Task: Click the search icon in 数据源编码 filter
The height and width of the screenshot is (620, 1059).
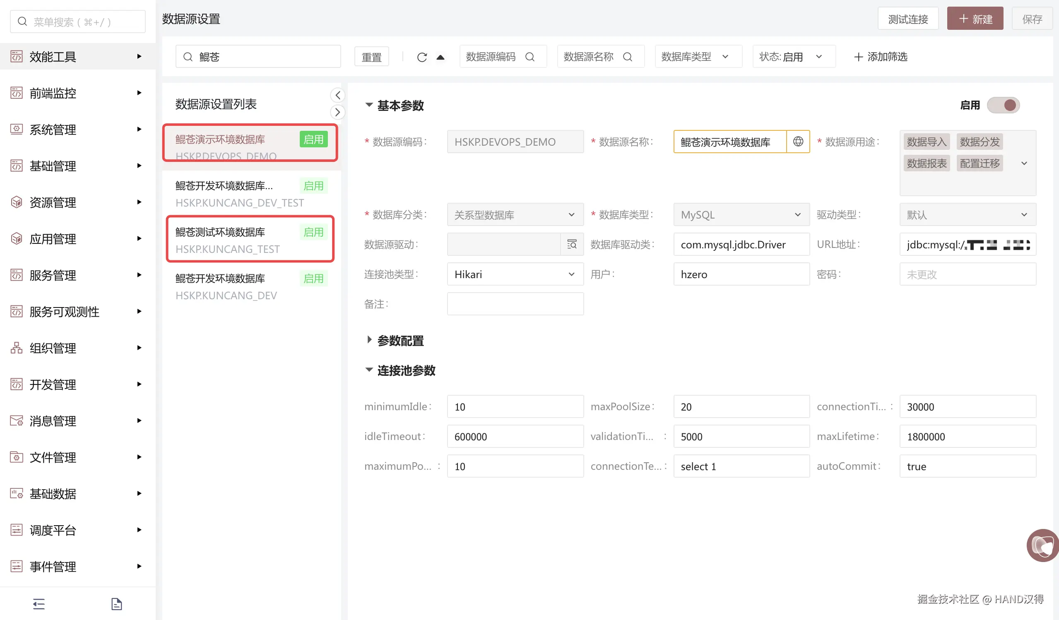Action: pyautogui.click(x=530, y=57)
